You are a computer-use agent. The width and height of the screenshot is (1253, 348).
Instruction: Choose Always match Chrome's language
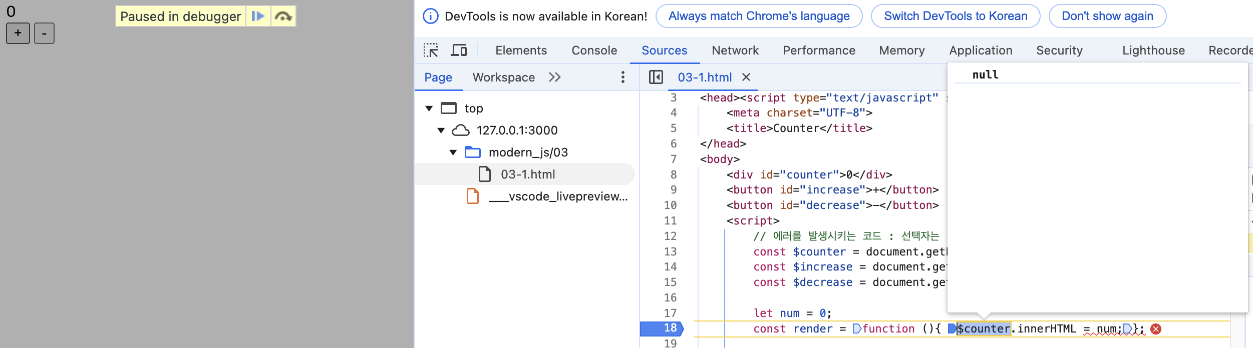coord(759,16)
